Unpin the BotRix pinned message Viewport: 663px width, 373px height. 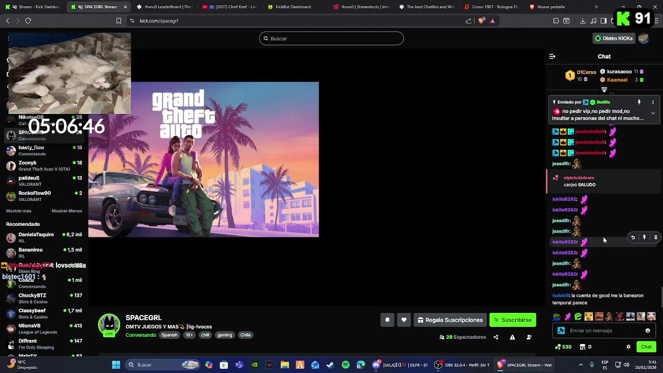639,103
